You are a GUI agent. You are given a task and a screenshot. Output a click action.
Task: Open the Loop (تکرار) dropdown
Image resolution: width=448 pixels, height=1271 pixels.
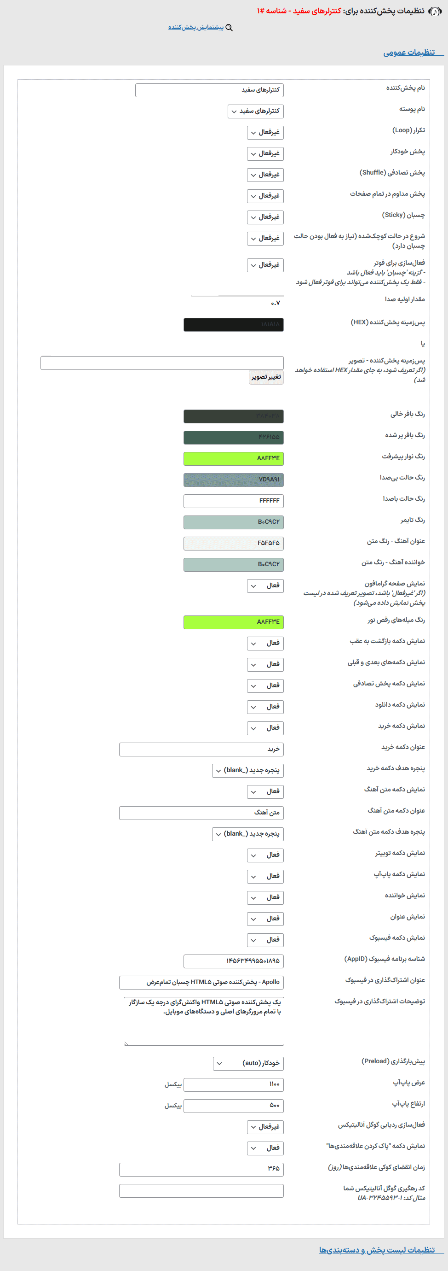265,132
